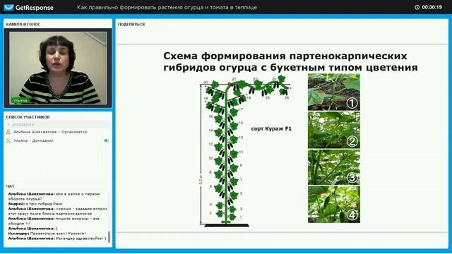Click participant Ульяна - Докладчик
Viewport: 452px width, 254px height.
pyautogui.click(x=33, y=140)
